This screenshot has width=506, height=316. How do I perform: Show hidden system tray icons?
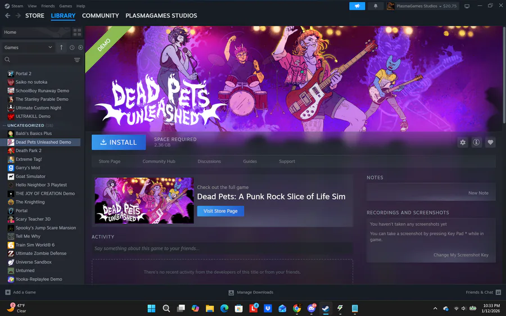[435, 308]
